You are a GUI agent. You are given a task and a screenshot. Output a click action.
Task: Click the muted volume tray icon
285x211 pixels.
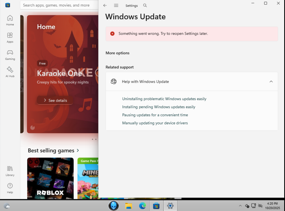(247, 206)
